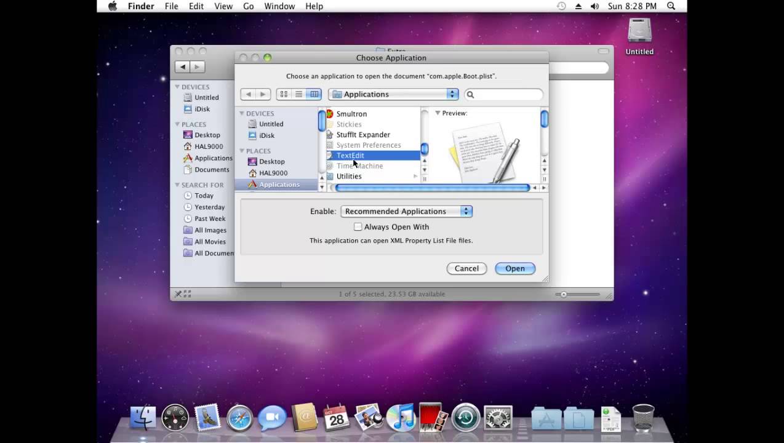Image resolution: width=784 pixels, height=443 pixels.
Task: Launch Dashboard from the Dock
Action: point(175,418)
